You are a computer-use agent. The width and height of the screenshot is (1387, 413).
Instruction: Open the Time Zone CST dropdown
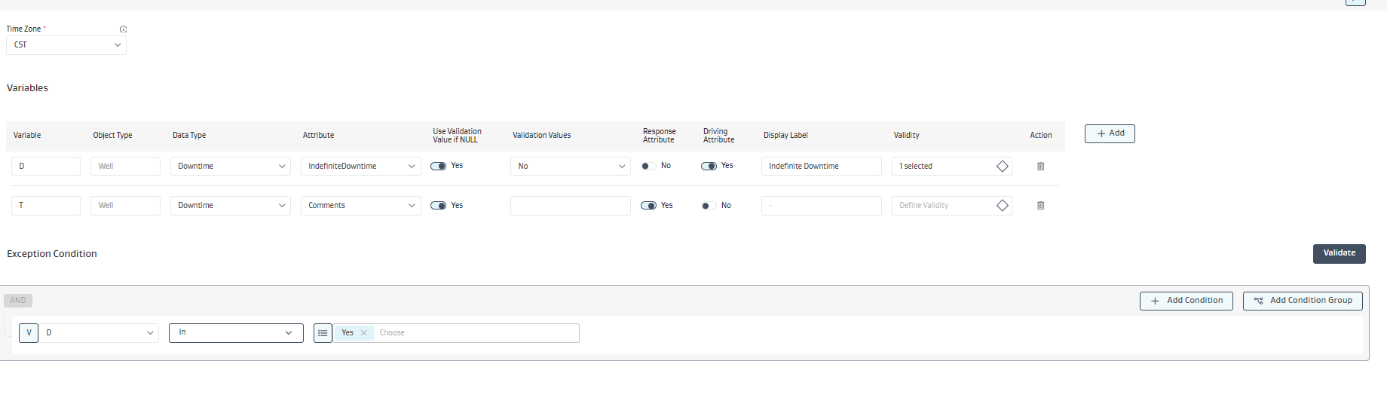(x=66, y=45)
